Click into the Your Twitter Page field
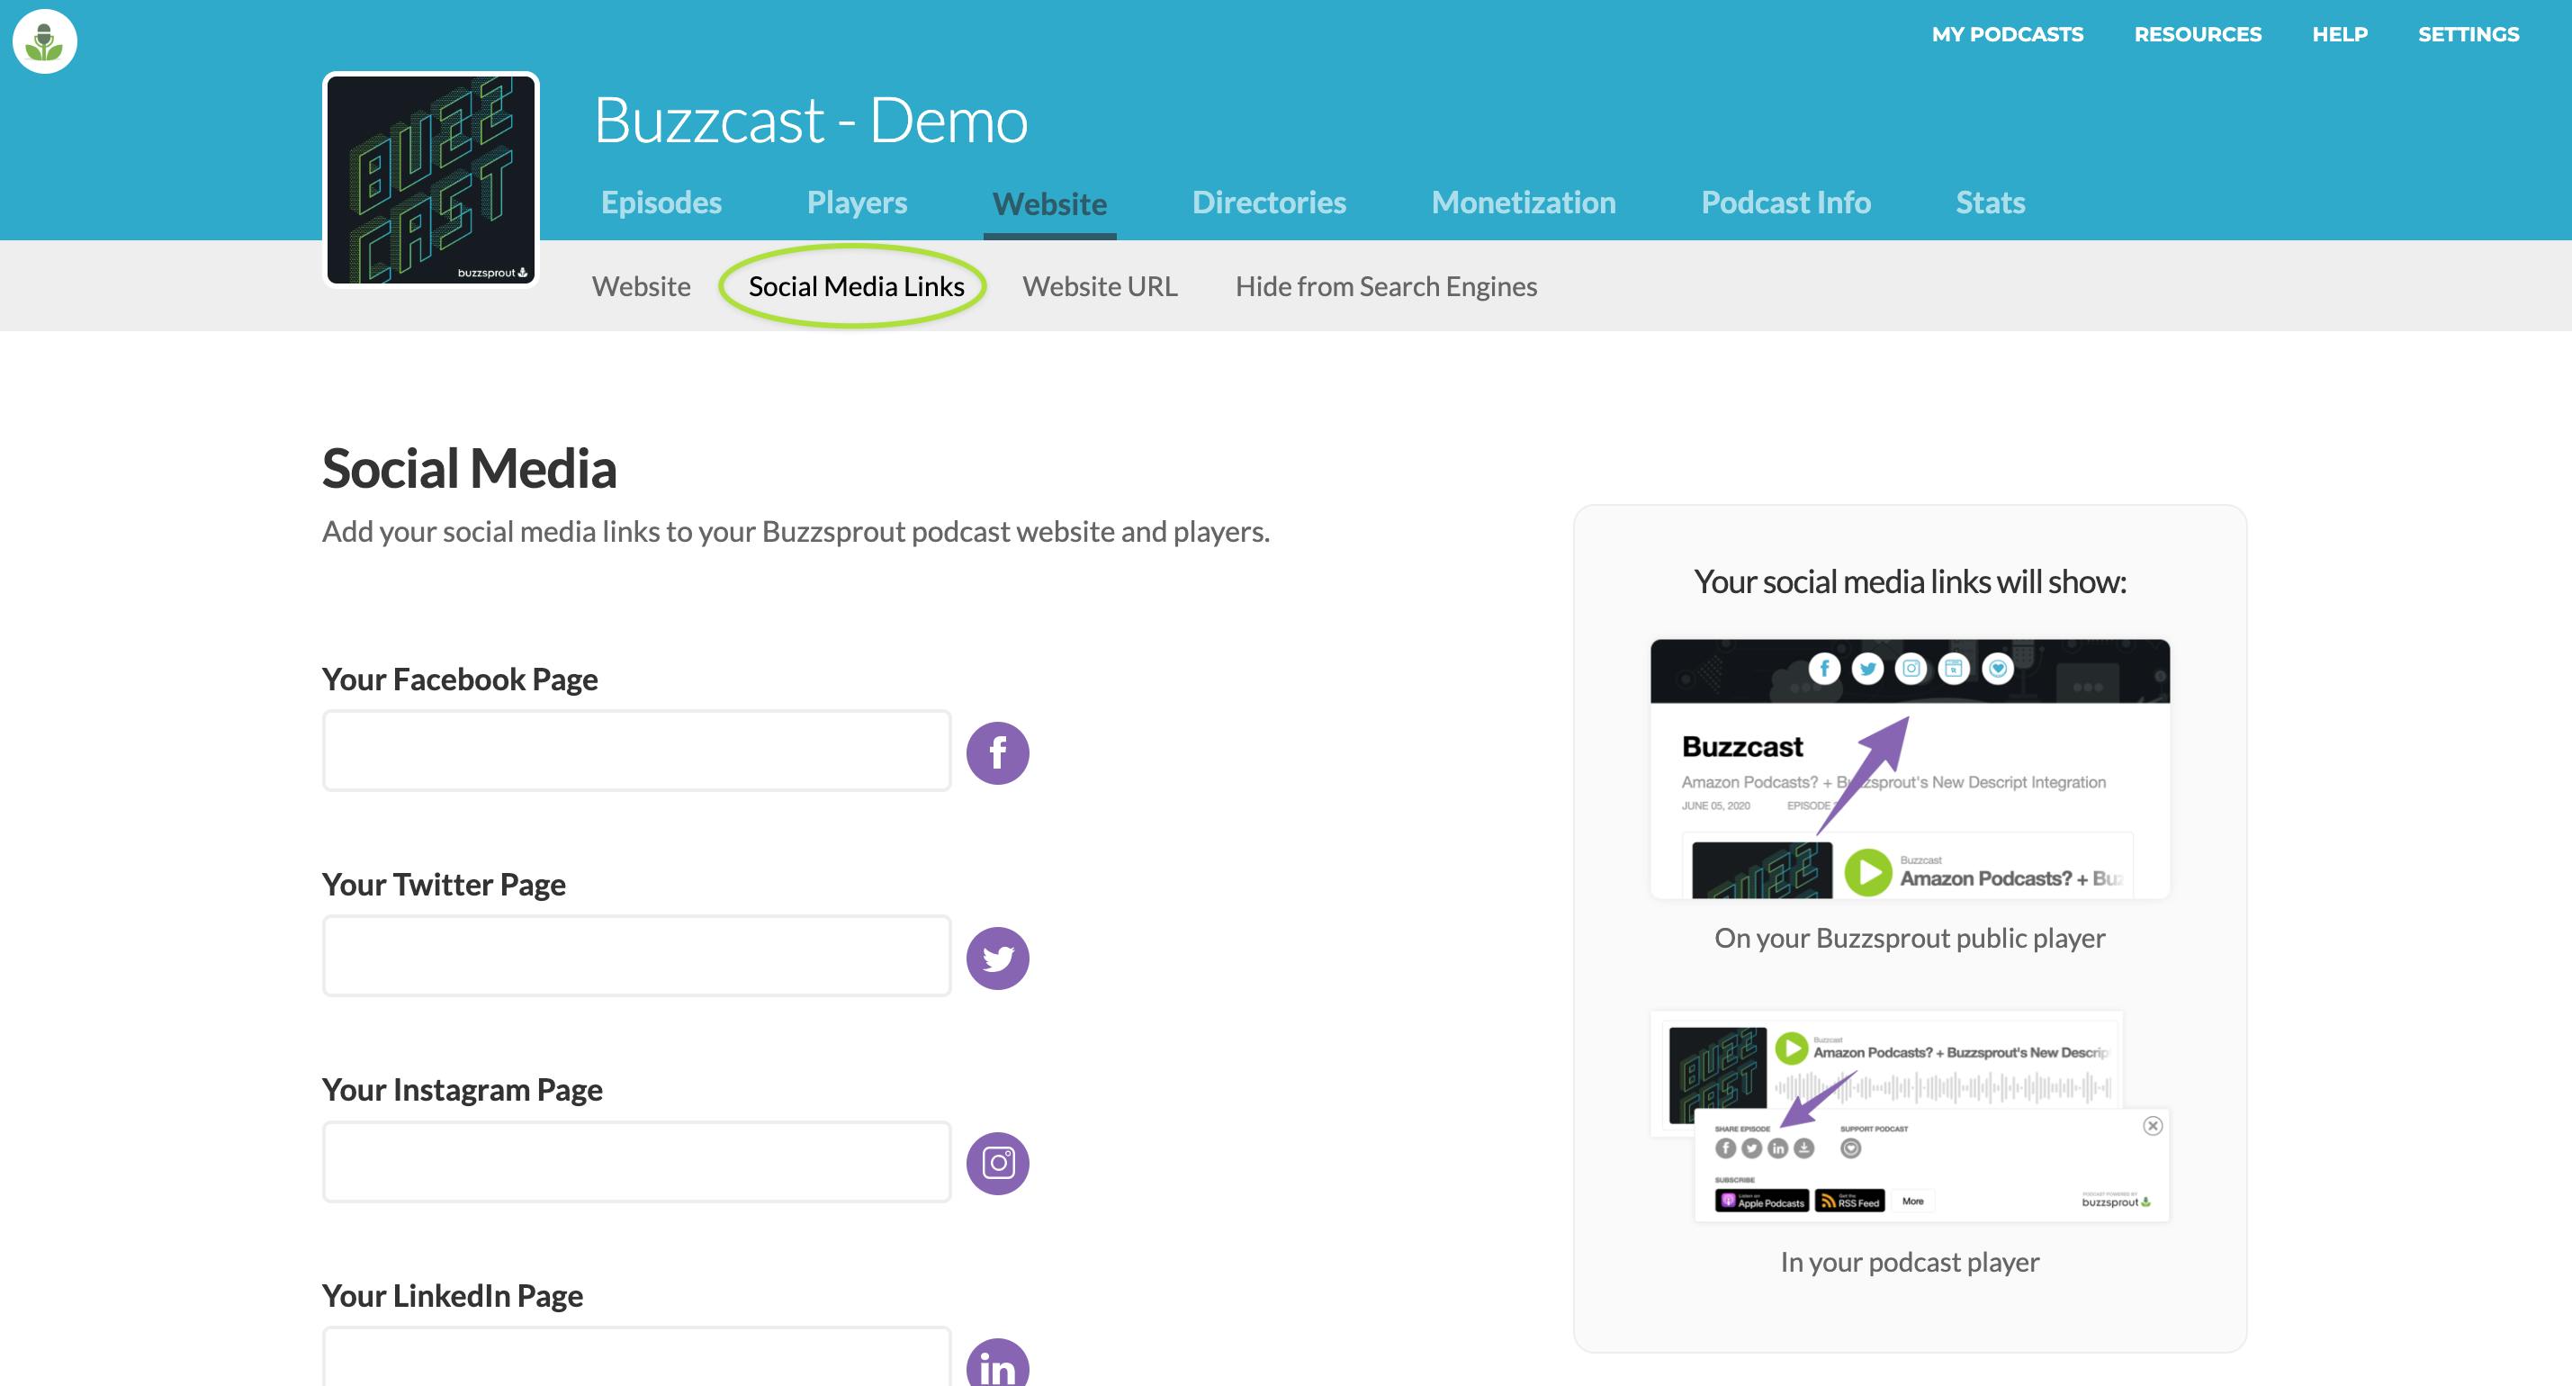 636,956
